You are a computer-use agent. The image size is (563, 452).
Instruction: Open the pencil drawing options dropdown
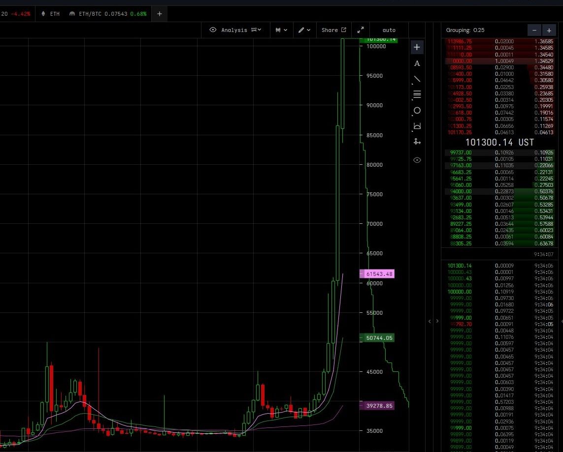(x=304, y=30)
